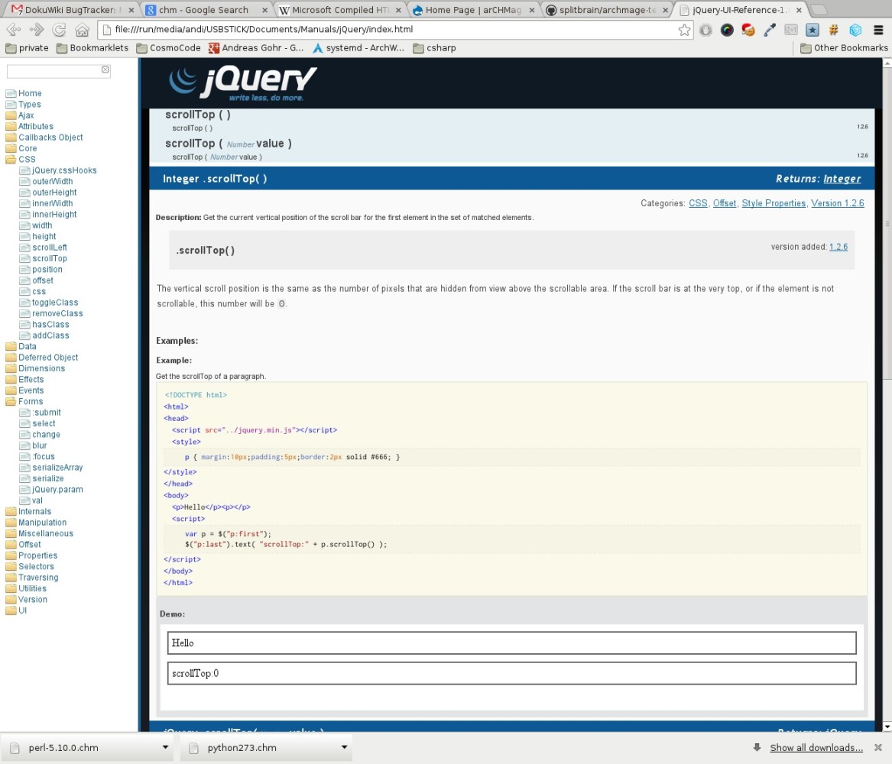Switch to splitbrain/archmage GitHub tab
Viewport: 892px width, 764px height.
pos(606,10)
